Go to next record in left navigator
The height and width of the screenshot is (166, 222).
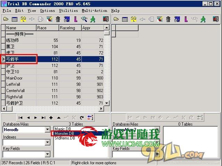(x=36, y=118)
